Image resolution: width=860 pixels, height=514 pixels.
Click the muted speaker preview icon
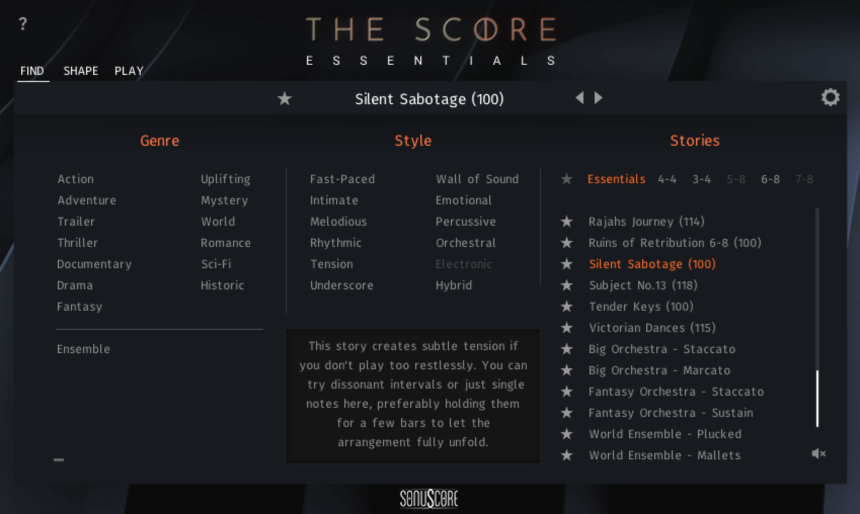(818, 454)
